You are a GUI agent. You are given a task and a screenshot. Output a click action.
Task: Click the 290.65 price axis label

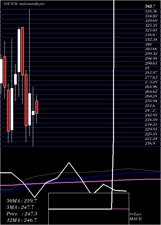151,63
